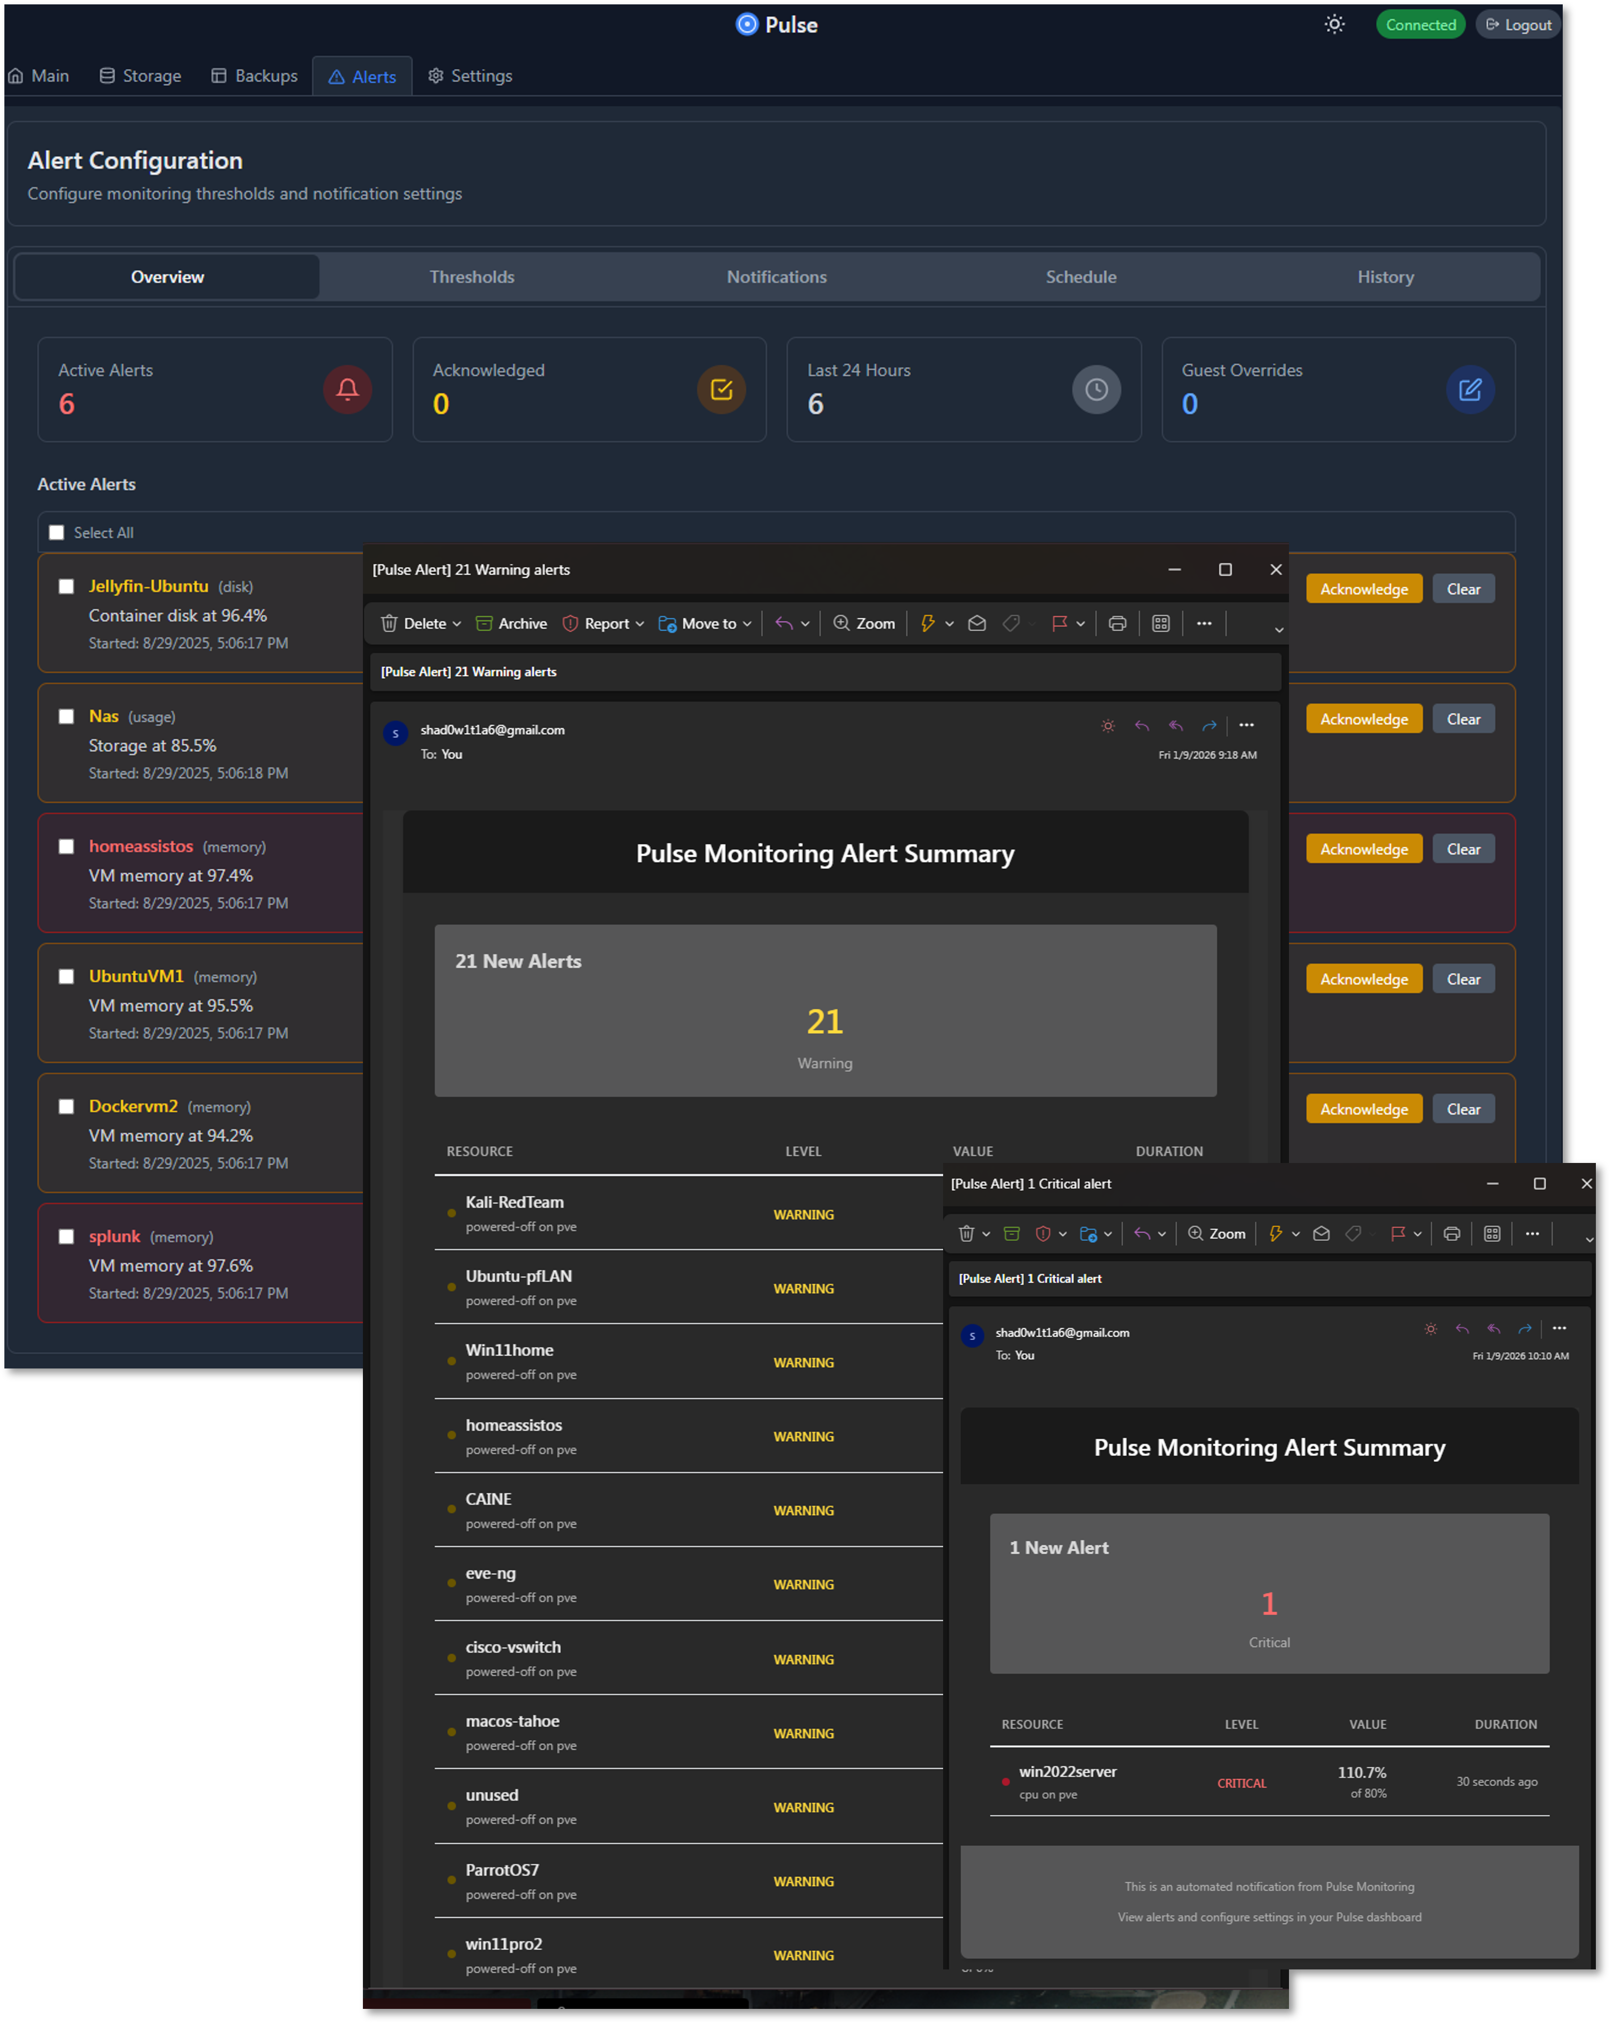The height and width of the screenshot is (2023, 1610).
Task: Click the Connected status badge
Action: (1421, 23)
